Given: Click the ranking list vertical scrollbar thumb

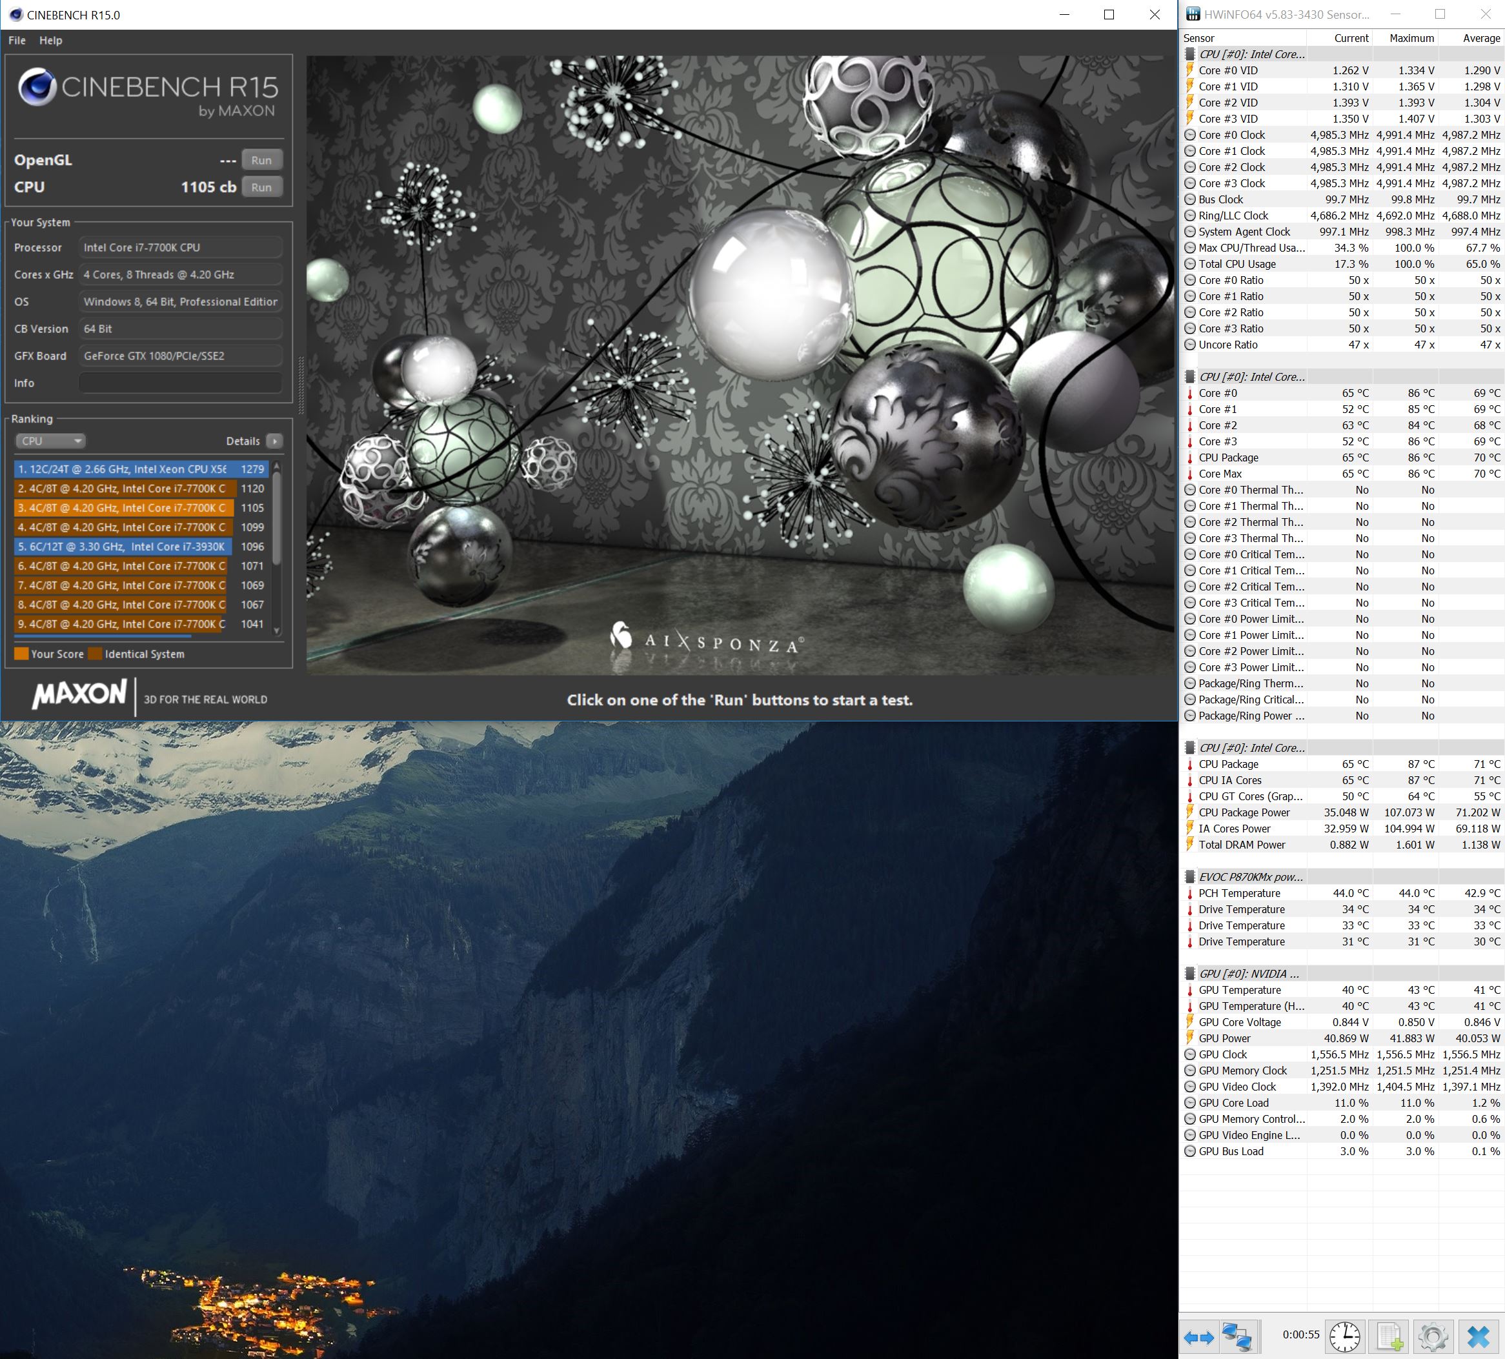Looking at the screenshot, I should click(277, 518).
